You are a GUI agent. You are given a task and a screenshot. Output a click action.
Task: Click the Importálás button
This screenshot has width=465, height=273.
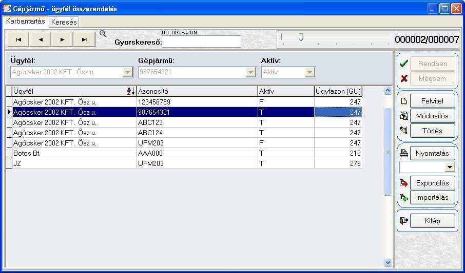coord(432,197)
